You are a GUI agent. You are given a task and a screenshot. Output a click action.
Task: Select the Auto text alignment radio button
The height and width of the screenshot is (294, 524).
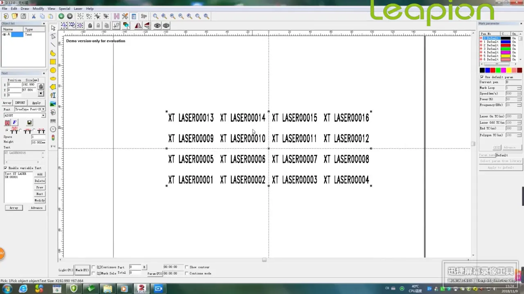click(x=7, y=131)
